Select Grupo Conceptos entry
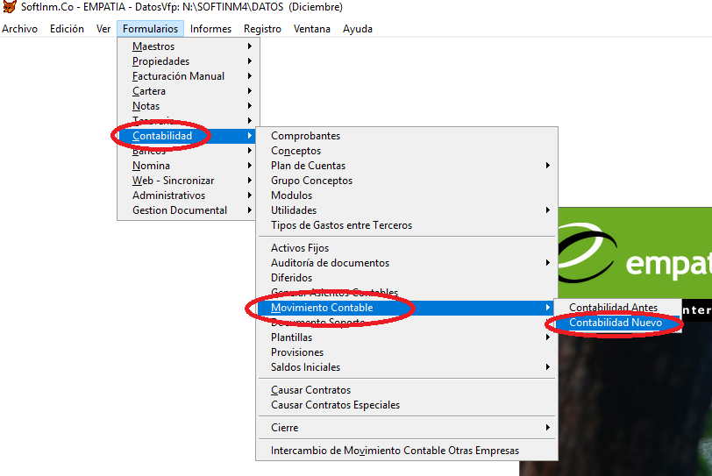 407,181
